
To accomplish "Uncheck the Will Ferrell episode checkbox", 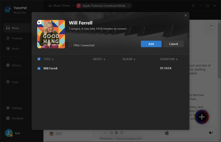I will (39, 69).
